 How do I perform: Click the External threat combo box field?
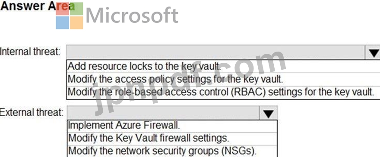[163, 113]
